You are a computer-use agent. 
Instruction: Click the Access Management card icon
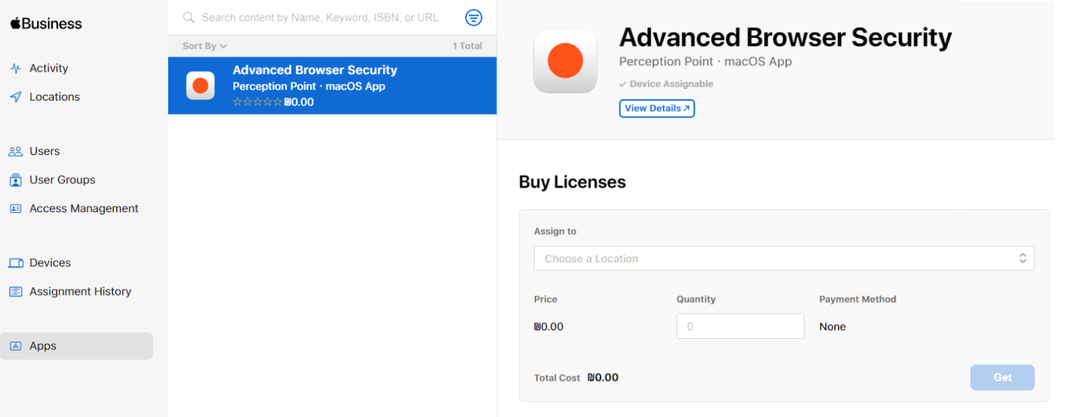tap(15, 208)
